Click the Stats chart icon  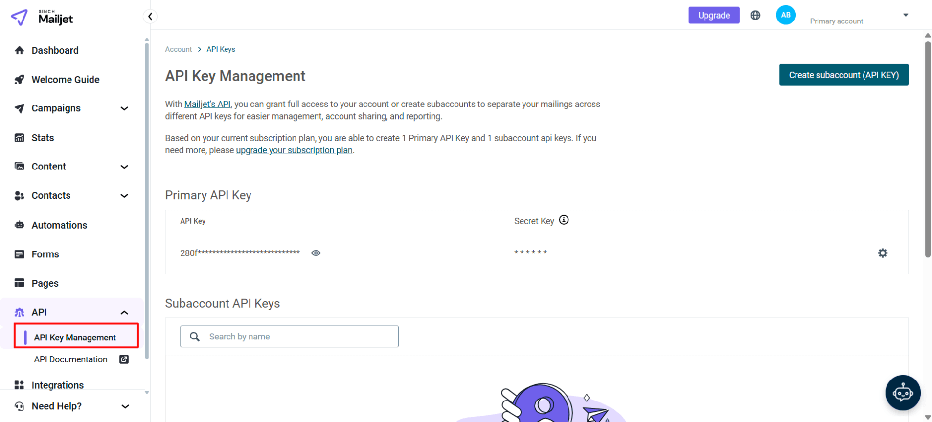20,138
